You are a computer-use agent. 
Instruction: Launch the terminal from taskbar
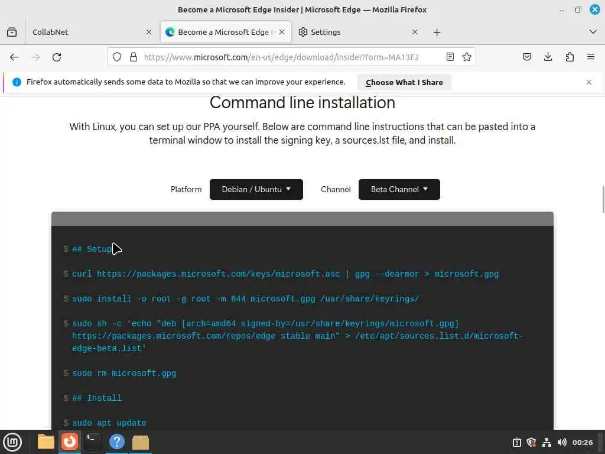[93, 442]
